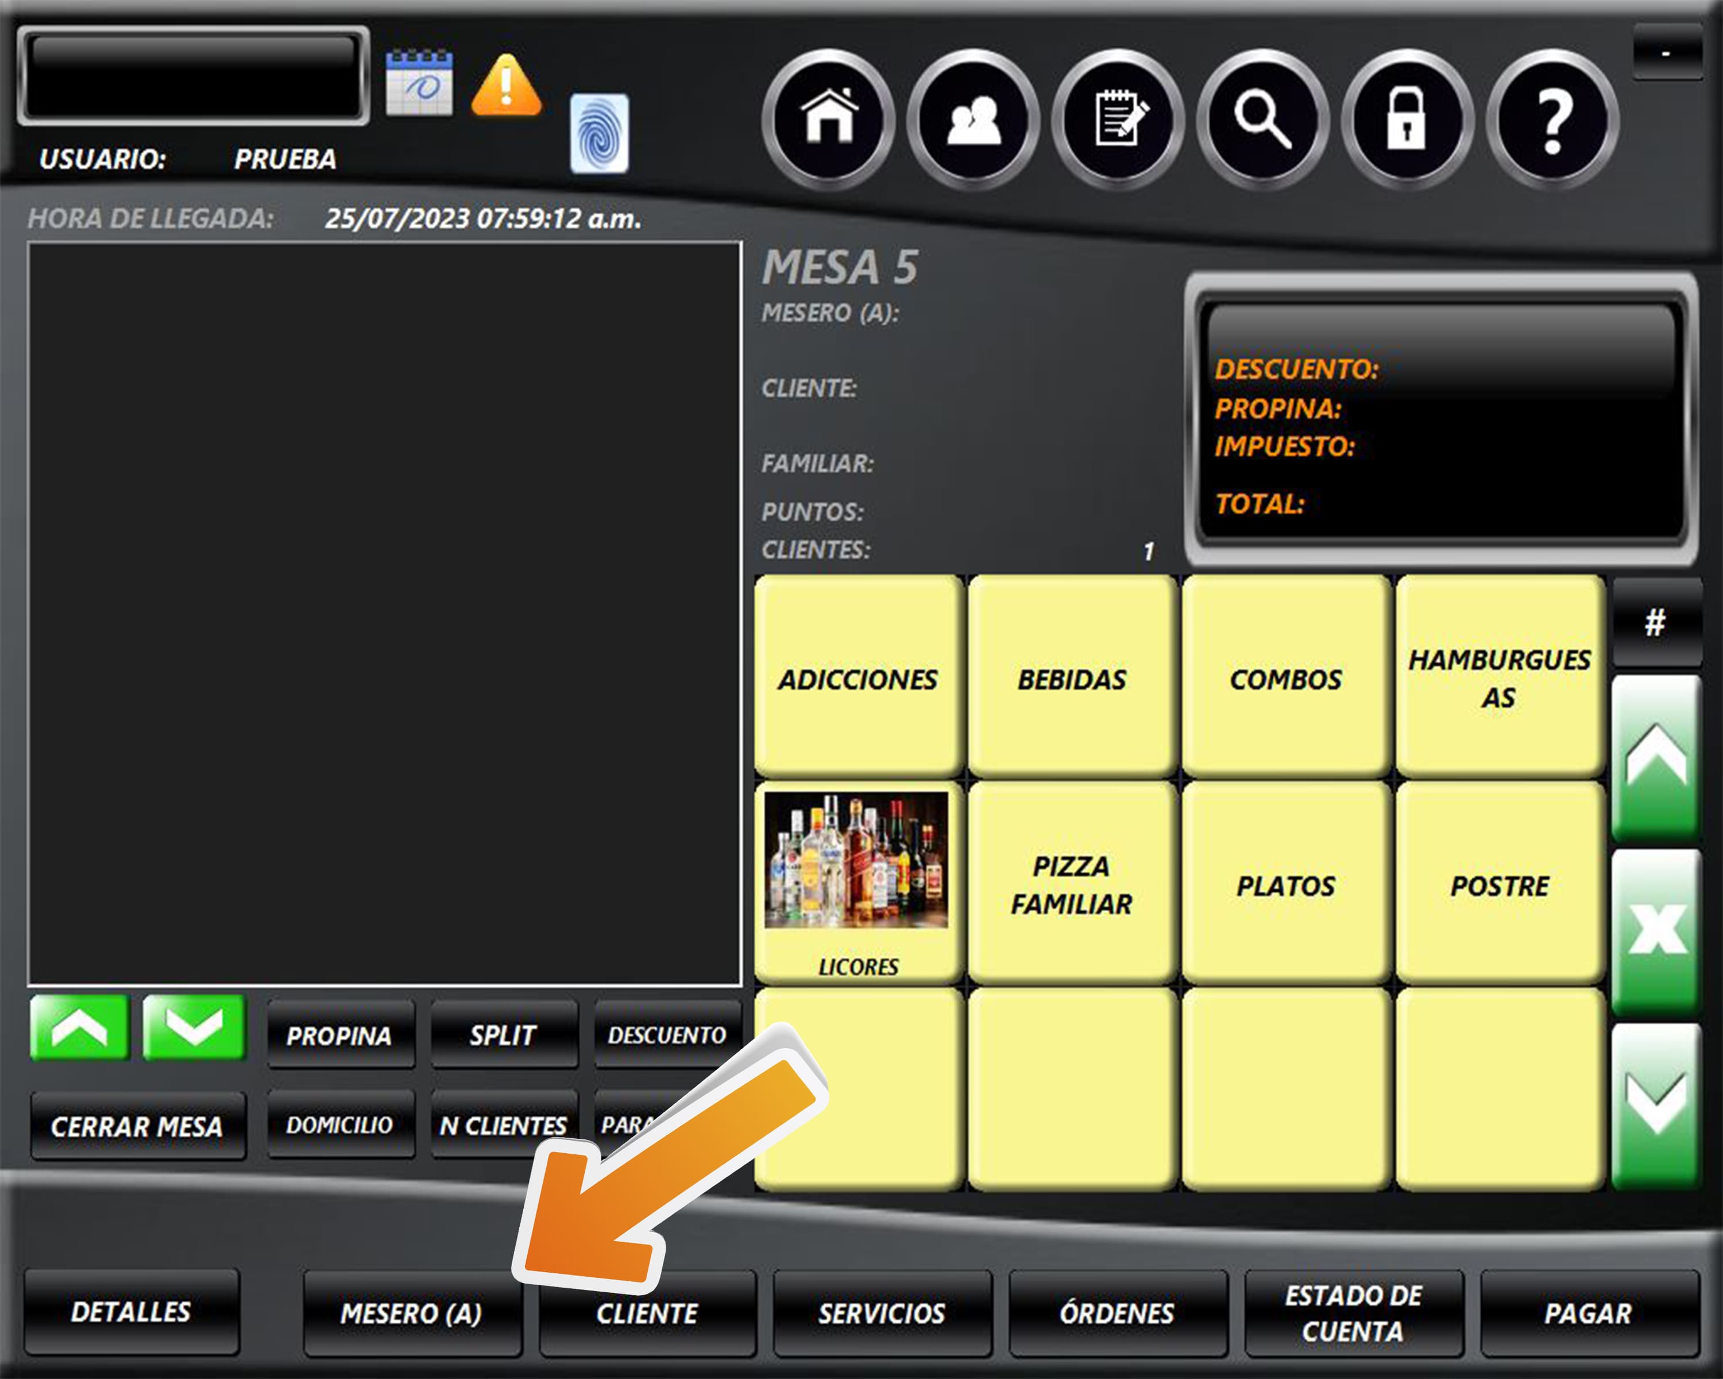Screen dimensions: 1723x1379
Task: Click the blue fingerprint icon
Action: pyautogui.click(x=598, y=133)
